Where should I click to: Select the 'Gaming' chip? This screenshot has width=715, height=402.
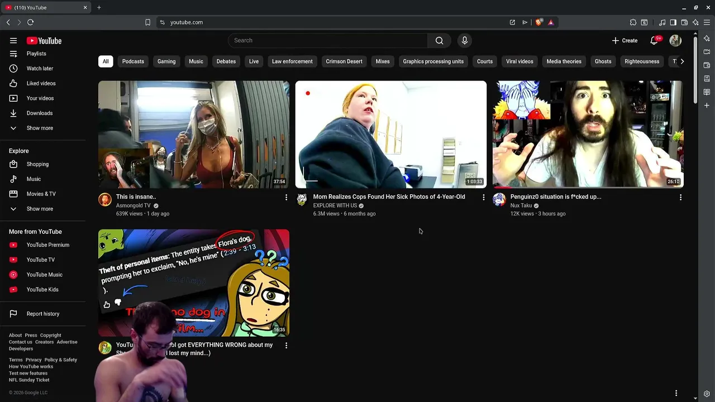(x=166, y=61)
